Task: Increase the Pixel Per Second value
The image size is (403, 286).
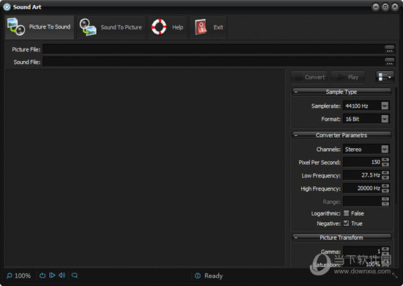Action: (385, 160)
